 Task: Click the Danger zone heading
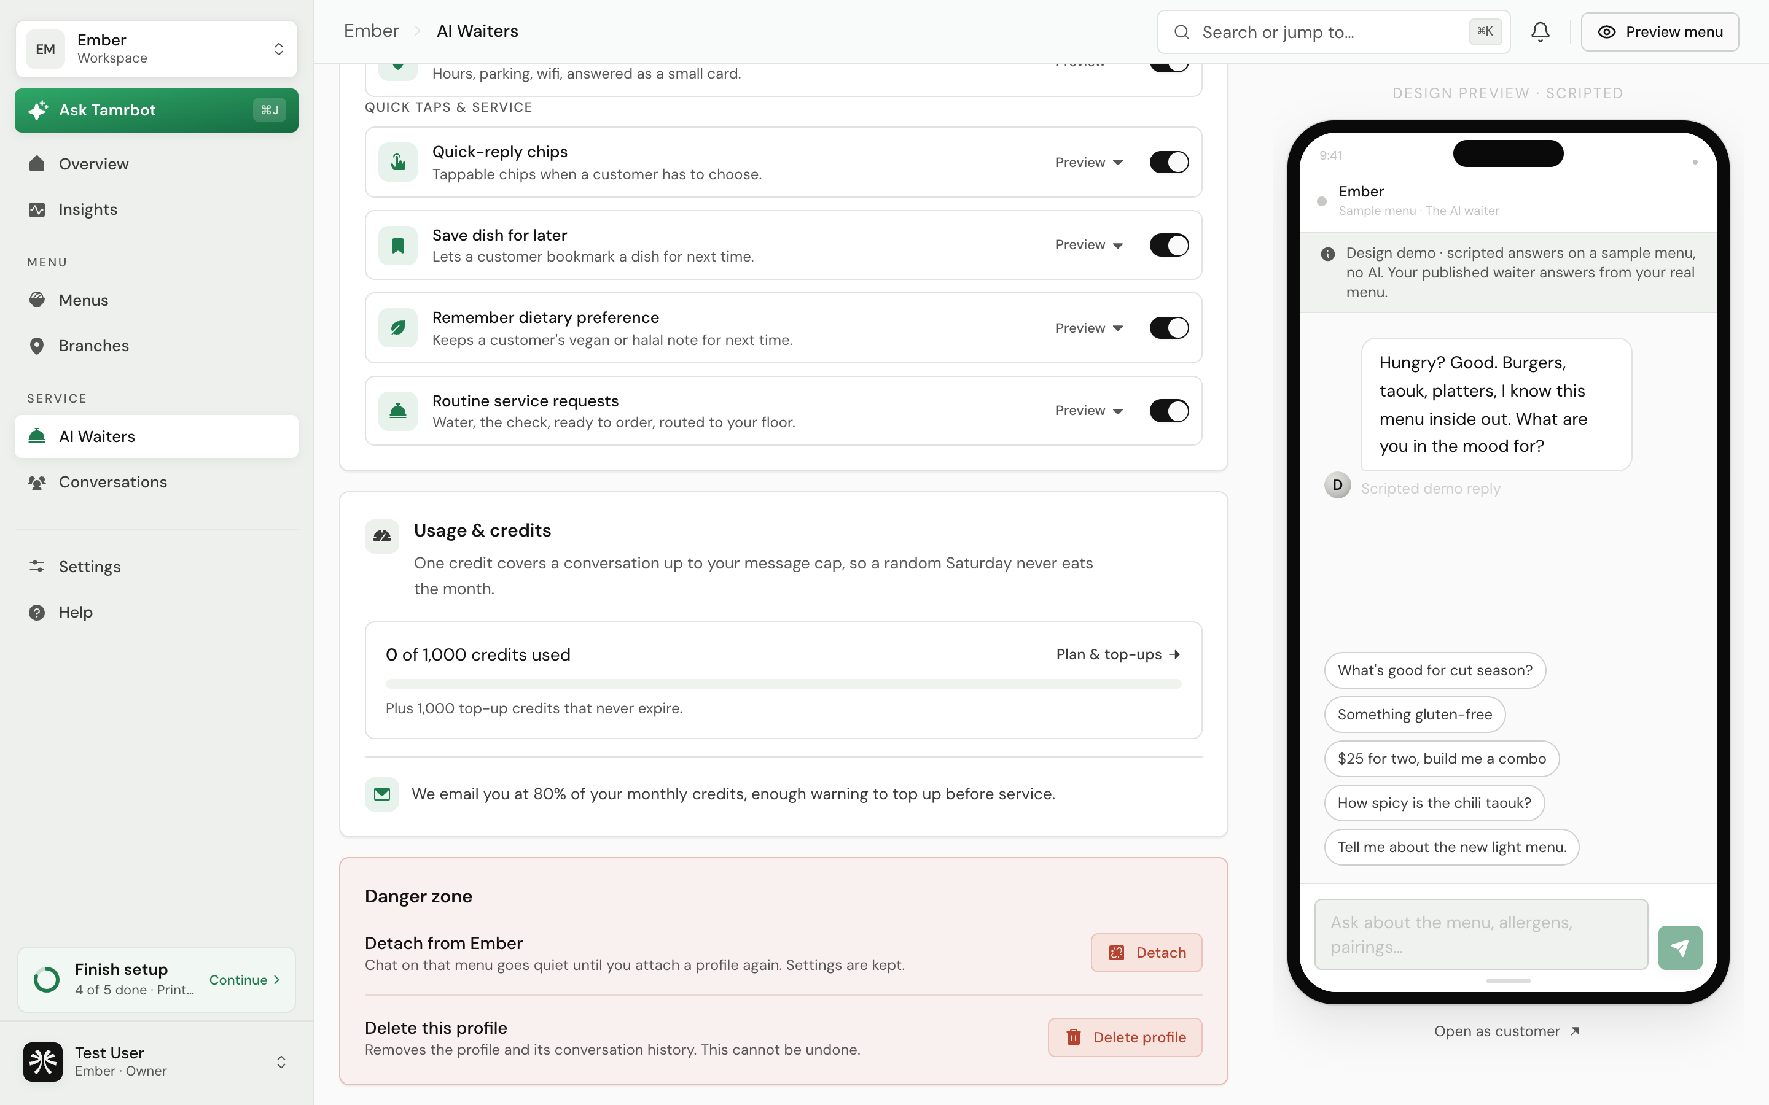(x=418, y=897)
